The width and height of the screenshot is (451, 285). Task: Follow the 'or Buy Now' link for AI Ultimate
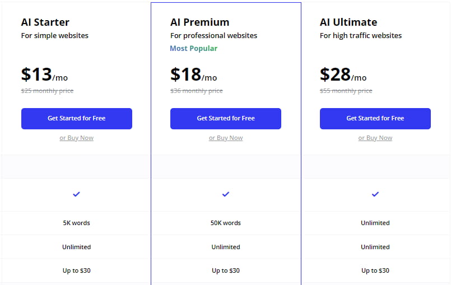pos(375,138)
